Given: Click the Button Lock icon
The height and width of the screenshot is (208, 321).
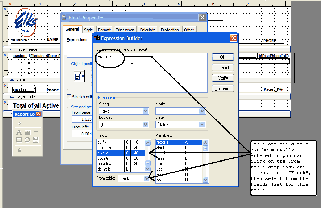Looking at the screenshot, I should click(x=19, y=150).
